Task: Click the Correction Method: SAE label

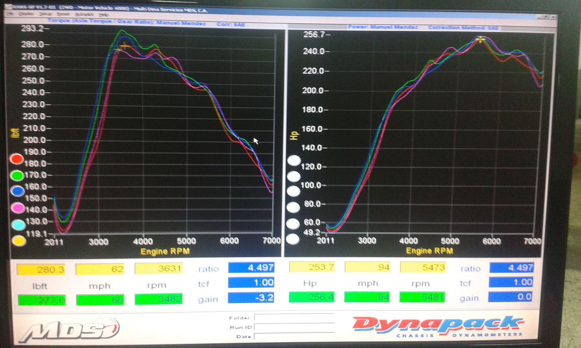Action: tap(463, 28)
